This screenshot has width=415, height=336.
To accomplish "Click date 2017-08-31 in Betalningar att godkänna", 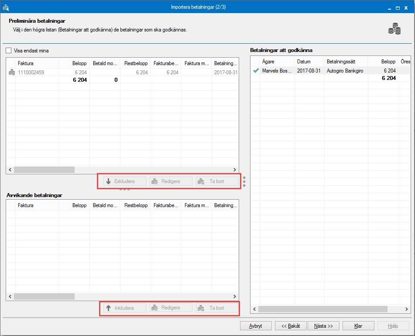I will point(309,71).
